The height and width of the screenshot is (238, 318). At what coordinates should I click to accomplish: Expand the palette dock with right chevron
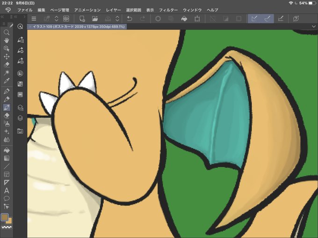(24, 17)
